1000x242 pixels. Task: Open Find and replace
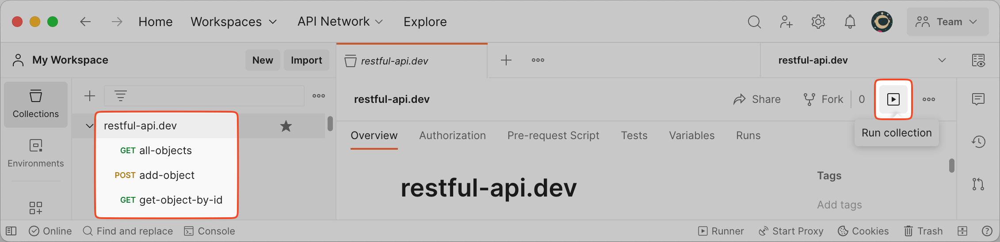click(x=128, y=231)
